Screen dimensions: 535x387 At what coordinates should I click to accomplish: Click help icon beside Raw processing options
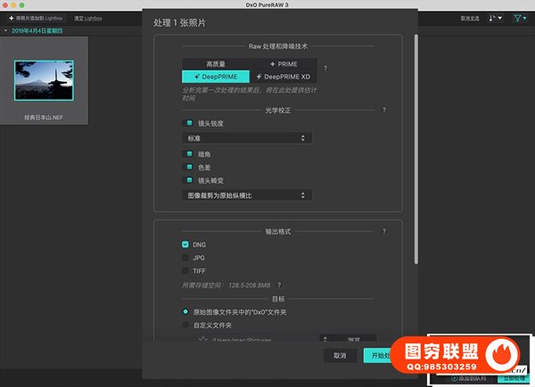325,69
